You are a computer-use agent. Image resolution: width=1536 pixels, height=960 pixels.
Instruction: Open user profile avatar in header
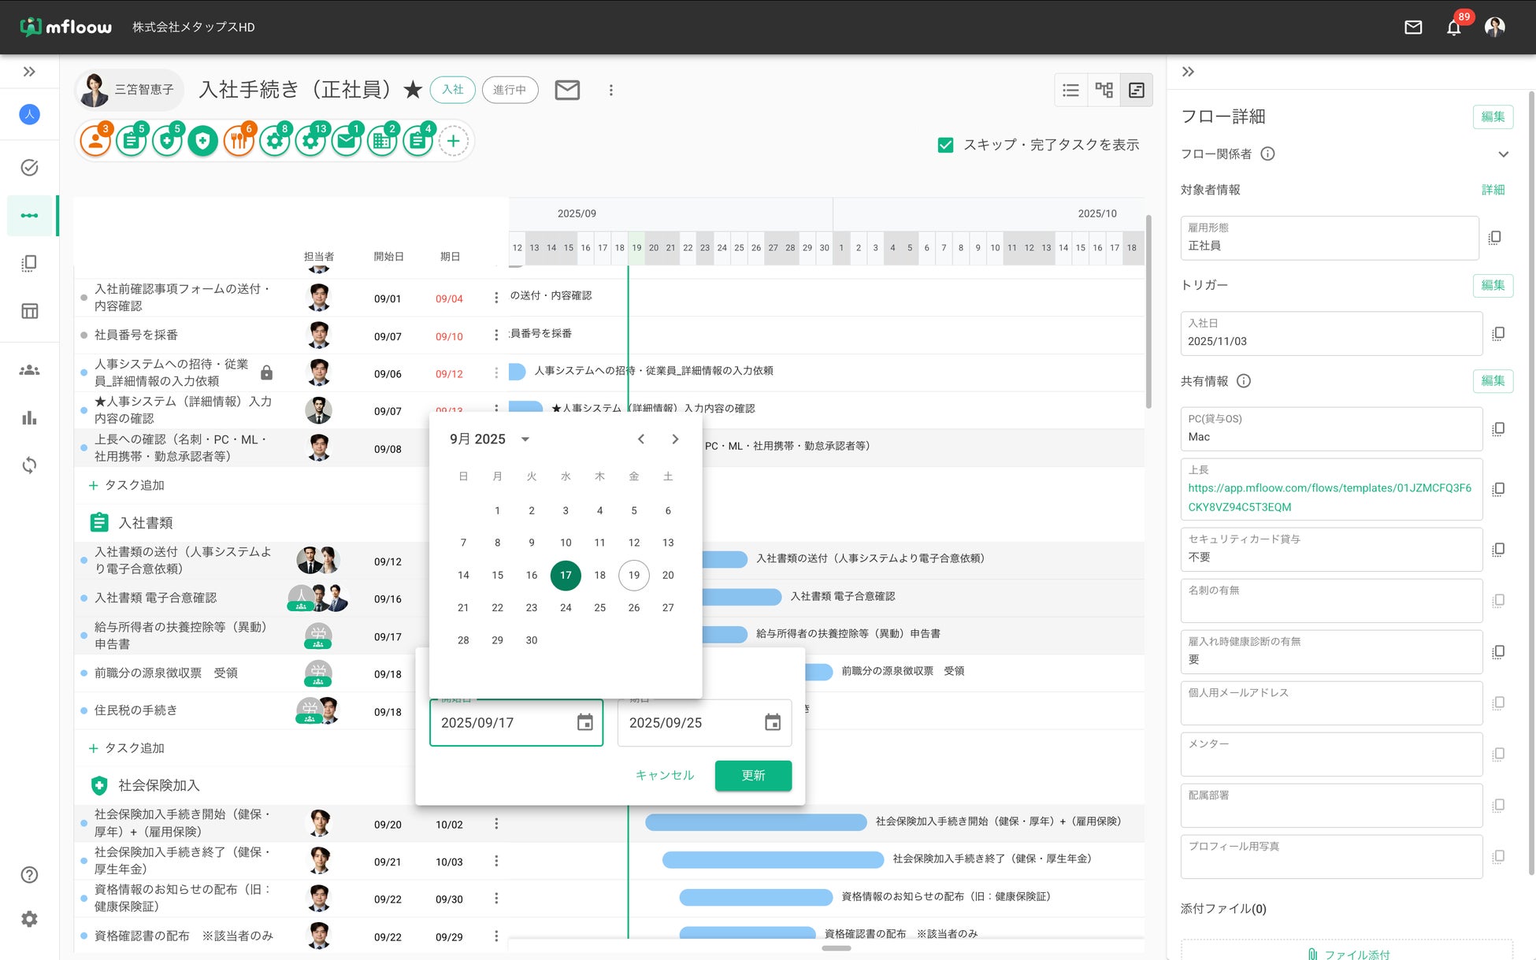1494,28
